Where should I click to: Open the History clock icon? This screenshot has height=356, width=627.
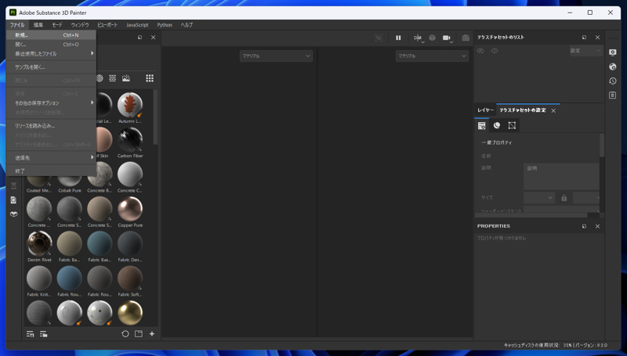[x=613, y=81]
